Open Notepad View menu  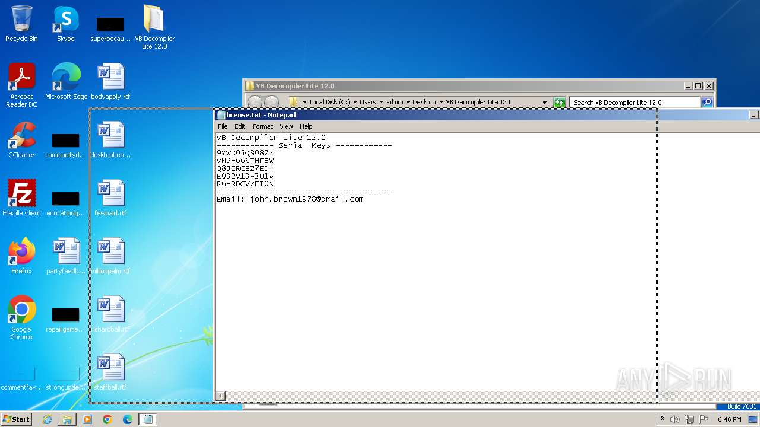(286, 126)
